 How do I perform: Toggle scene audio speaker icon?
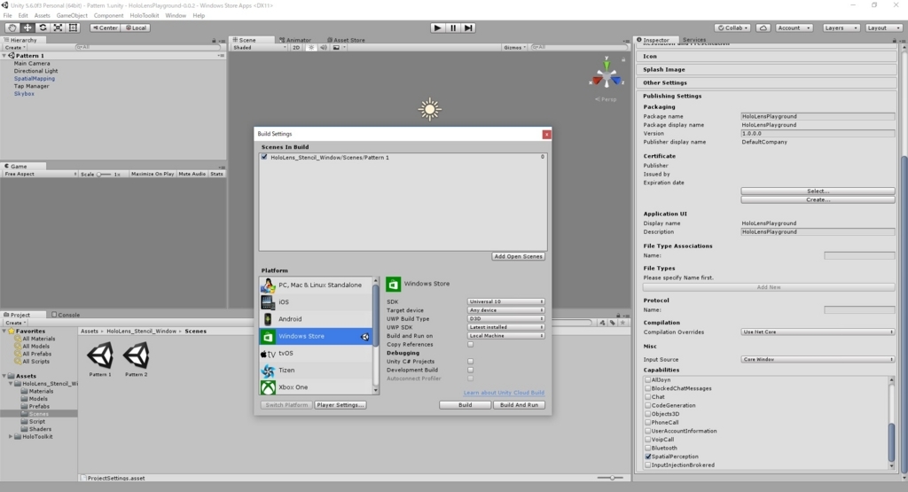324,48
